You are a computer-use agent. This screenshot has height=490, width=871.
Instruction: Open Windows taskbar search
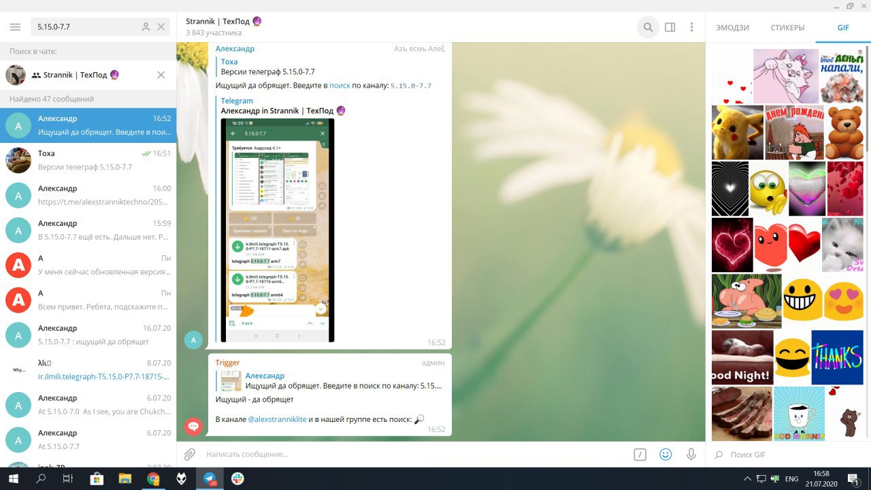point(41,479)
